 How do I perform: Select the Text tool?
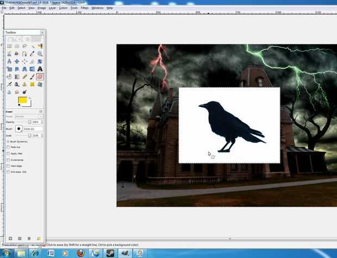click(40, 69)
